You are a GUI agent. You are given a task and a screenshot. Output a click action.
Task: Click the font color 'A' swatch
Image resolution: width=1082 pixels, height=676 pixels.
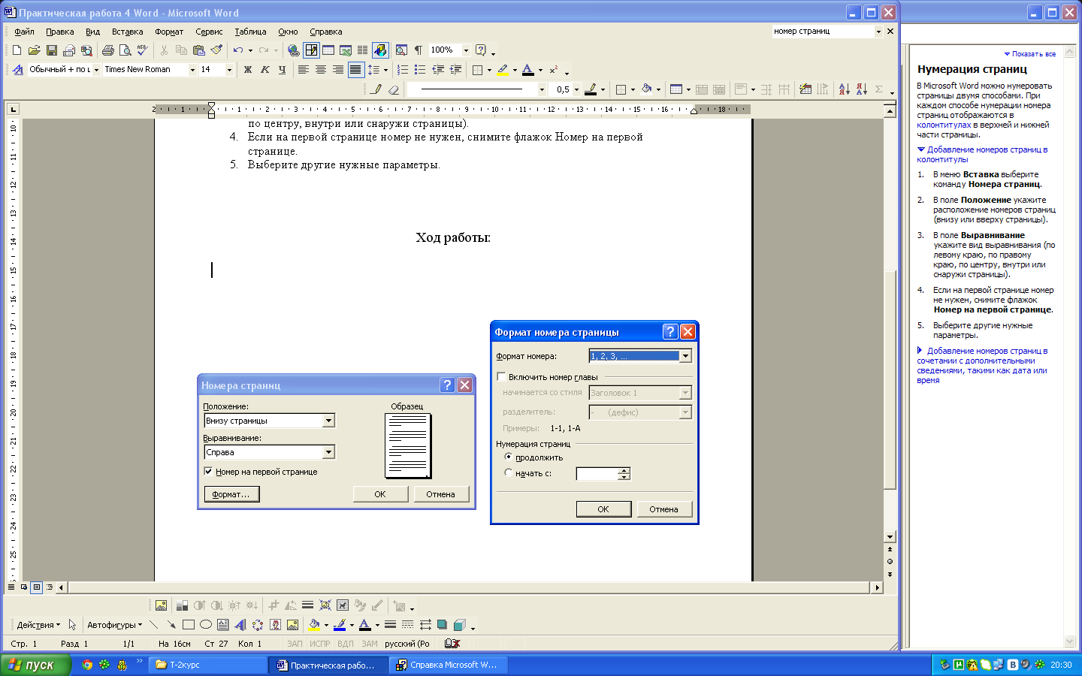click(528, 70)
